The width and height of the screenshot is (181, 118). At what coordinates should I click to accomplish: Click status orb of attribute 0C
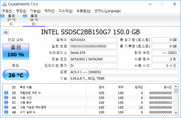tap(6, 103)
